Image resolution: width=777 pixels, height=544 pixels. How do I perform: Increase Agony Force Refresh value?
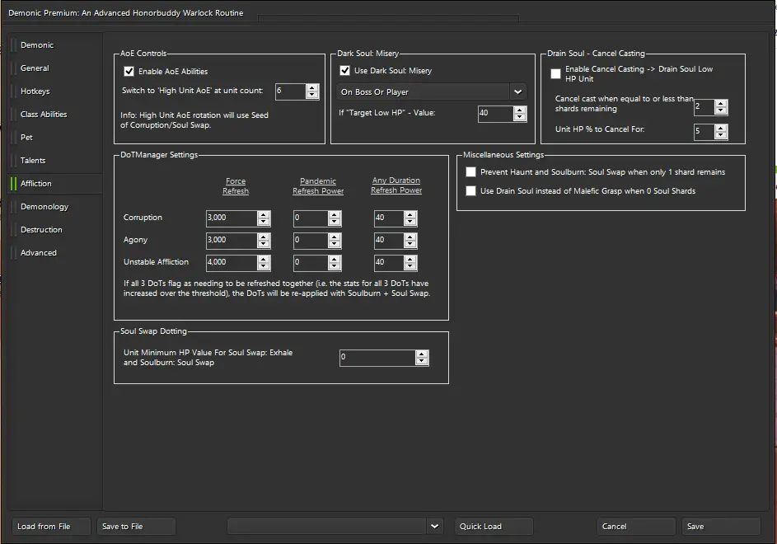(264, 237)
